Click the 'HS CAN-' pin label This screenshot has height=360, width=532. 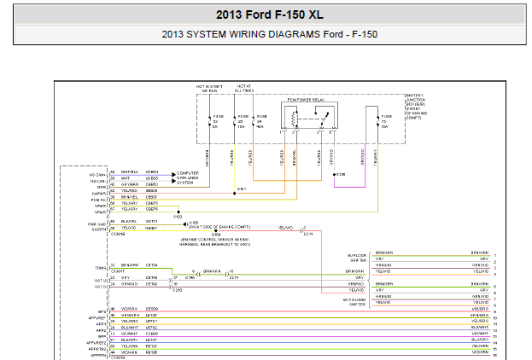pyautogui.click(x=97, y=181)
